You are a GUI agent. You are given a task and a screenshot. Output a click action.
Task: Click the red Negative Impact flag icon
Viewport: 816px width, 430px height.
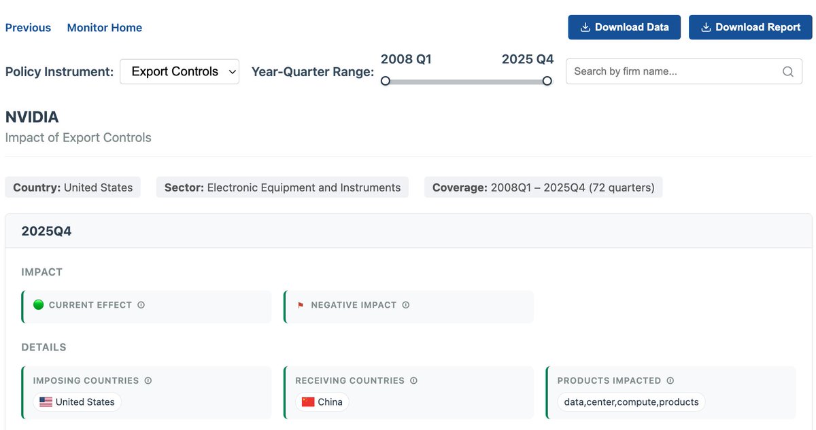click(301, 305)
